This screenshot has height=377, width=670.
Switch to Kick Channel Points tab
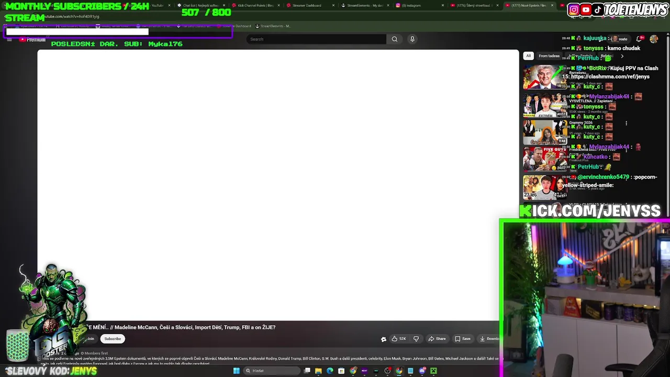[255, 5]
